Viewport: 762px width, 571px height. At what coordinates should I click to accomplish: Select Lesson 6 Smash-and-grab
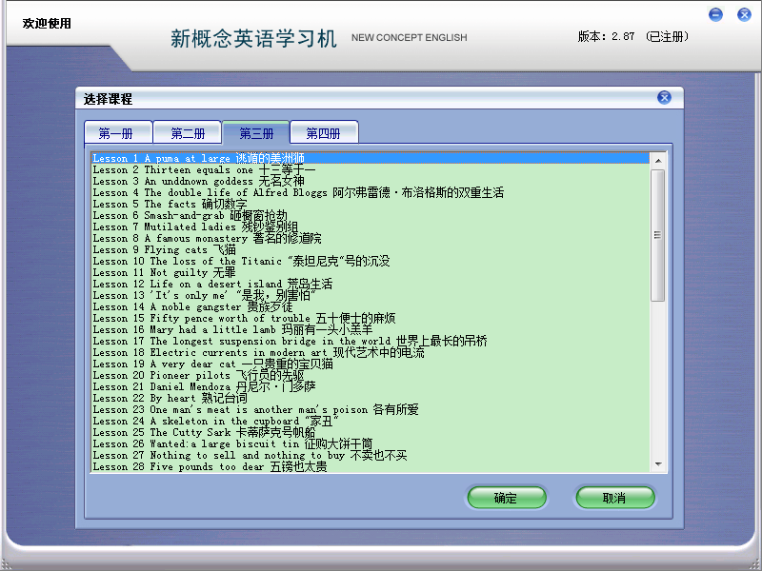(371, 216)
